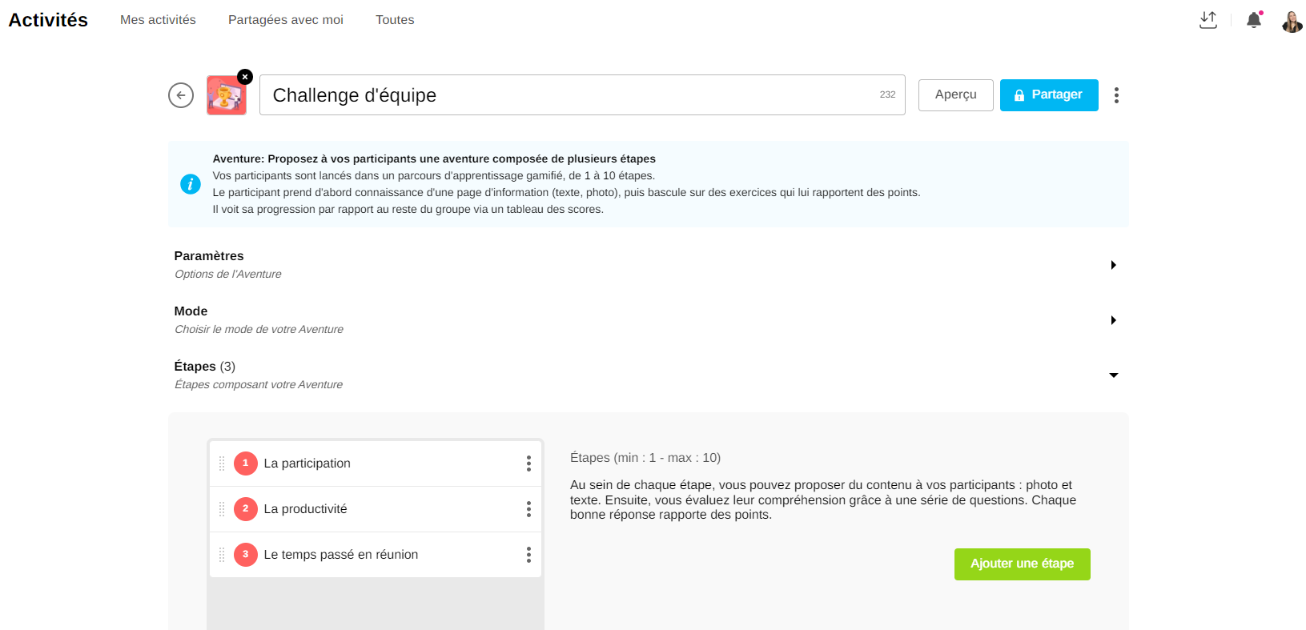Open options for Le temps passé en réunion
The height and width of the screenshot is (630, 1306).
point(528,555)
